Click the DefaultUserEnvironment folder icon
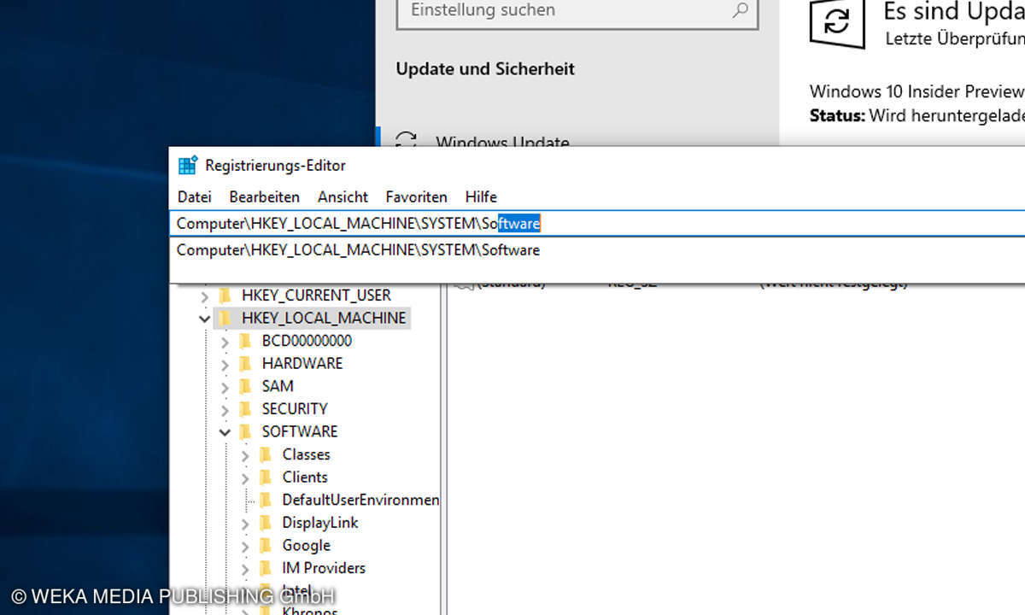This screenshot has width=1025, height=615. click(266, 500)
